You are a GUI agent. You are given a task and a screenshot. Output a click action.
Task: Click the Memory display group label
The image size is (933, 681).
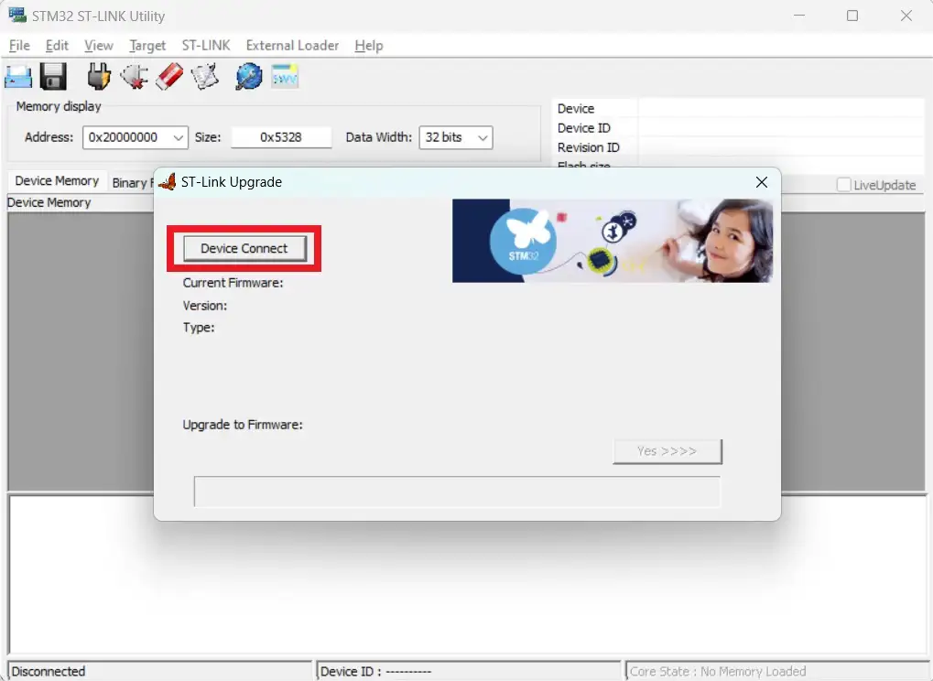tap(59, 106)
